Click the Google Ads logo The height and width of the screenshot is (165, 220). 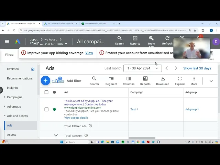pyautogui.click(x=18, y=42)
